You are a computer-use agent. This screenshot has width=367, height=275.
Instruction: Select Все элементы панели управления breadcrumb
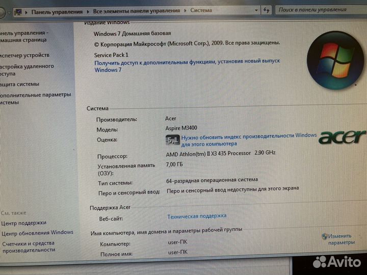(x=136, y=11)
